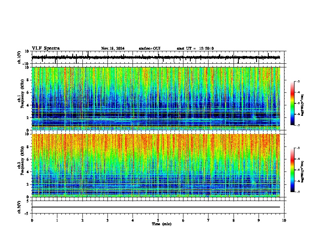Click the ch.2 colorbar log(PSD) units label
320x247 pixels.
[303, 172]
